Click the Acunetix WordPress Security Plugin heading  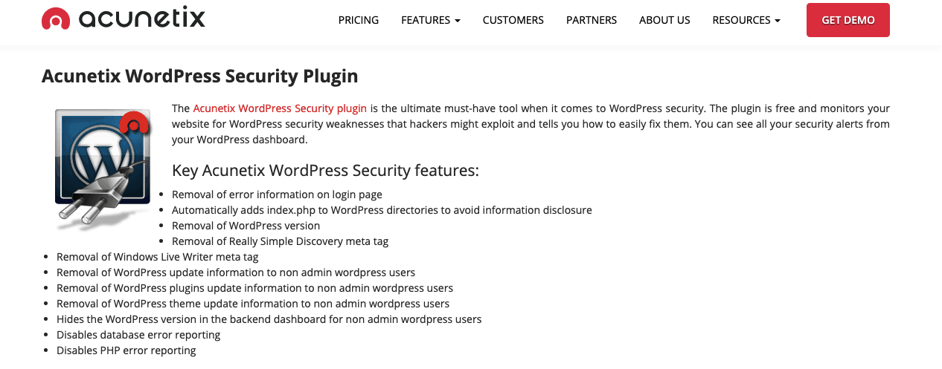point(200,76)
